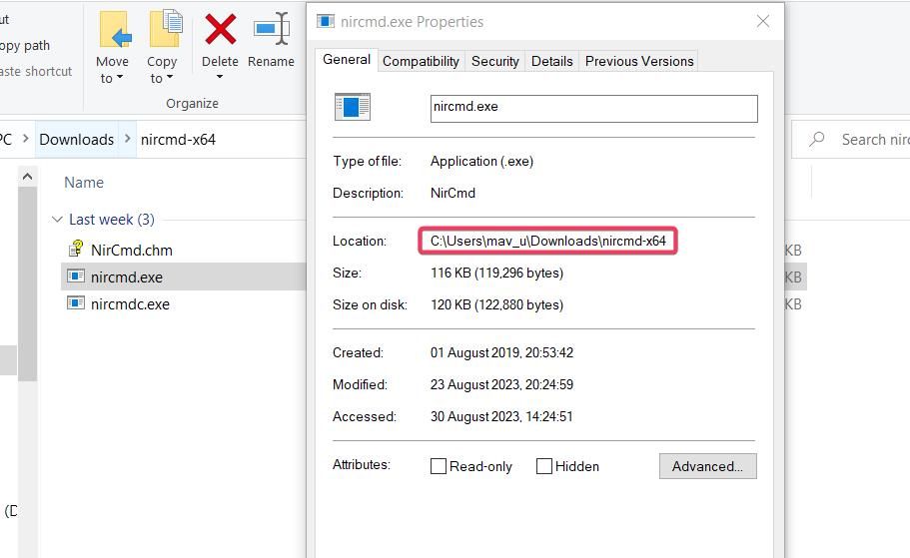The width and height of the screenshot is (910, 558).
Task: Select the NirCmd.chm help file icon
Action: [76, 250]
